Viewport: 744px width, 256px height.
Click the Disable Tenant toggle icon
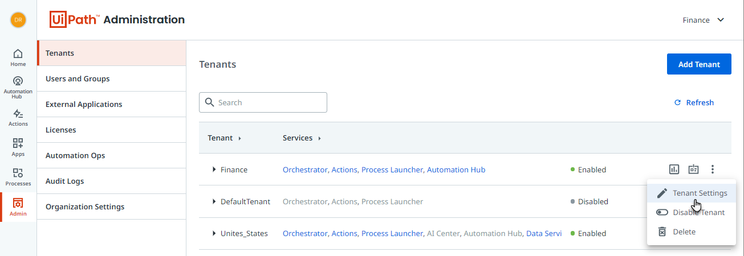[x=662, y=212]
